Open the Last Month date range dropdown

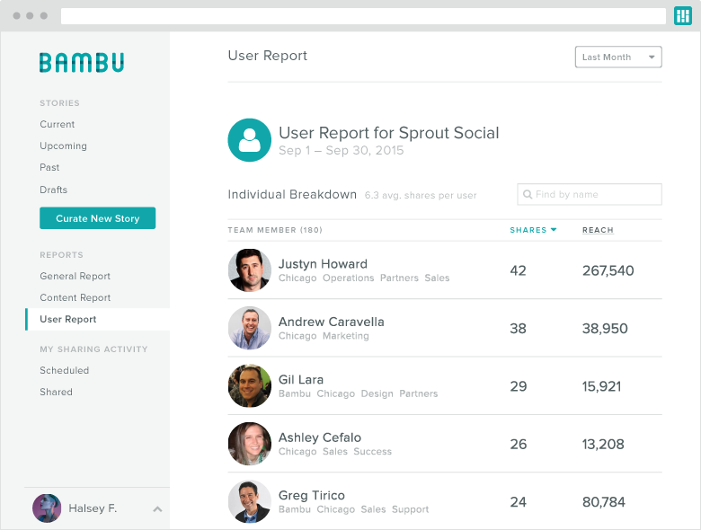pos(618,57)
